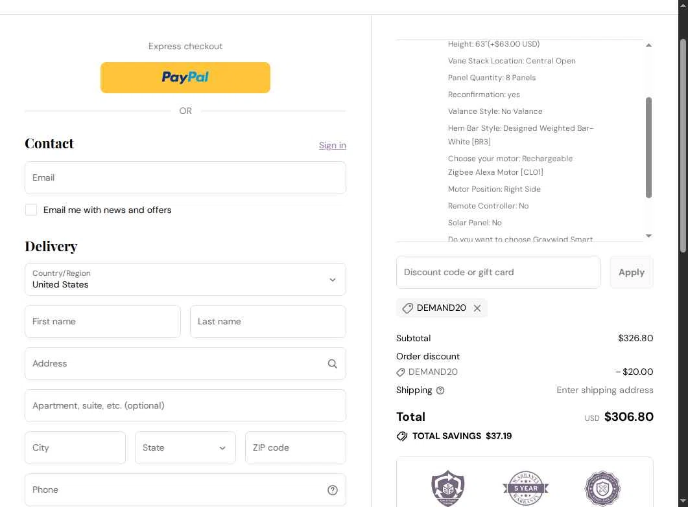Image resolution: width=688 pixels, height=507 pixels.
Task: Click the 'Valance Style: No Valance' line
Action: 495,111
